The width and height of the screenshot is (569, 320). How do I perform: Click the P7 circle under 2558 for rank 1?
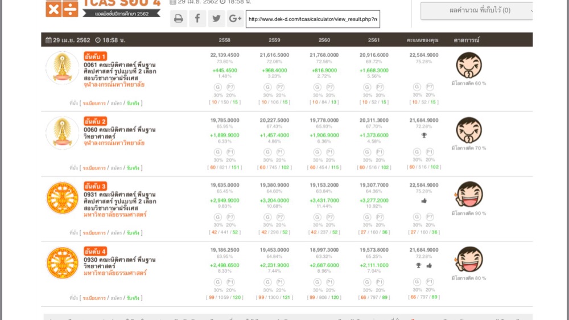(231, 87)
